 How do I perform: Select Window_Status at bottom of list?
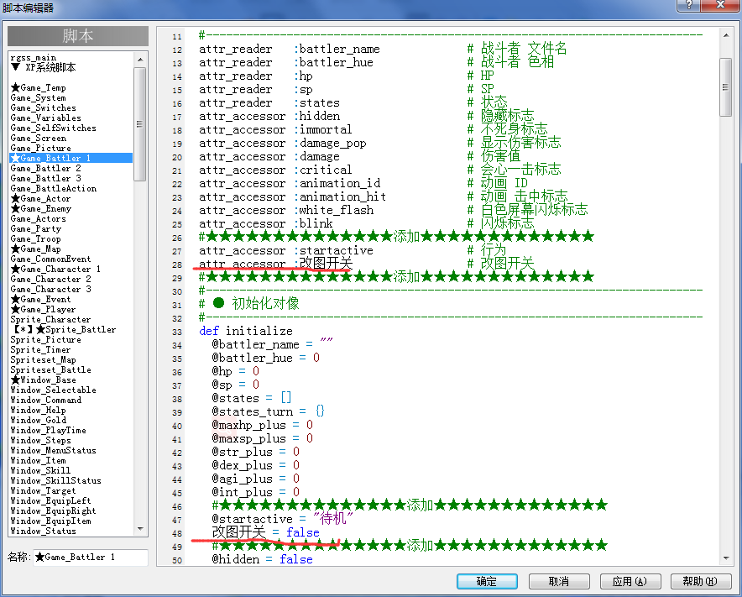click(x=43, y=532)
